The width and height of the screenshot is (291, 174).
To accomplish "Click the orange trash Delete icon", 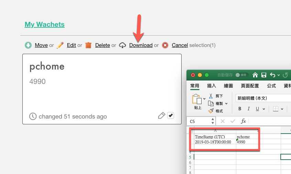I will [88, 45].
